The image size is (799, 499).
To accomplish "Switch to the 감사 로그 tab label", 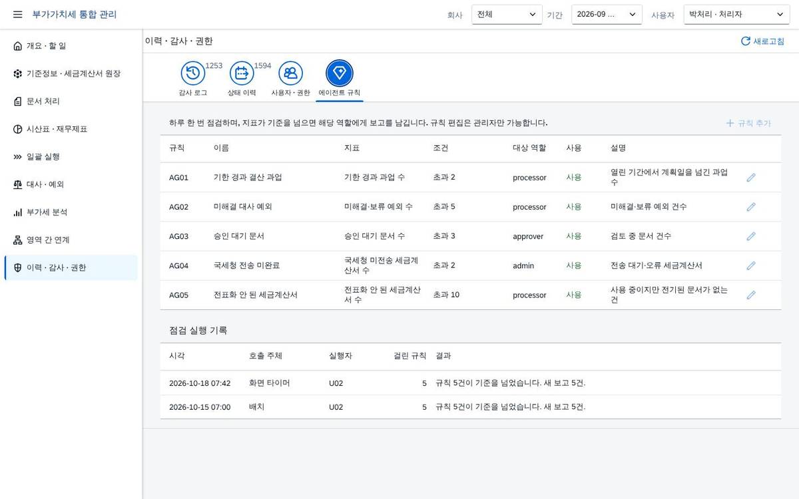I will 193,92.
